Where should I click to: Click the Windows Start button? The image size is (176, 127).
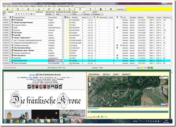pos(5,121)
